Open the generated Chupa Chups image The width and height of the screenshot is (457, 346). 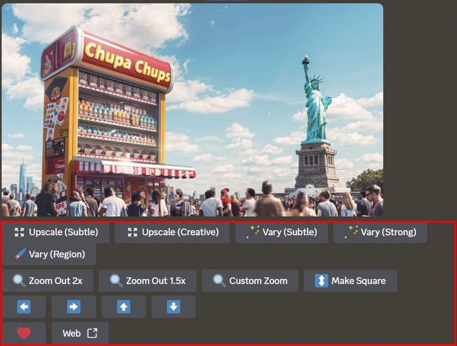(x=192, y=110)
